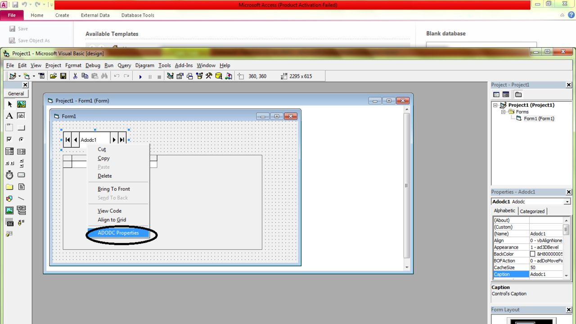Collapse the Forms folder node

[503, 112]
